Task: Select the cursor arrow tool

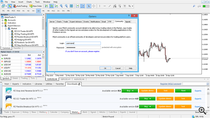Action: (89, 6)
